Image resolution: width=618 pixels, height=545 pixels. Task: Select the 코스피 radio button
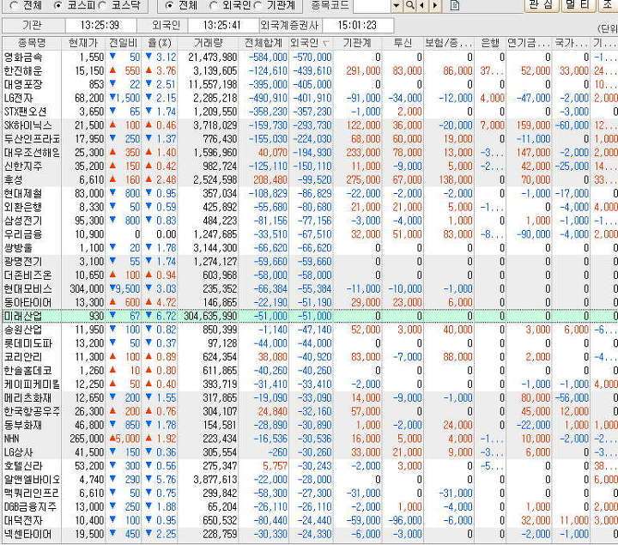58,5
